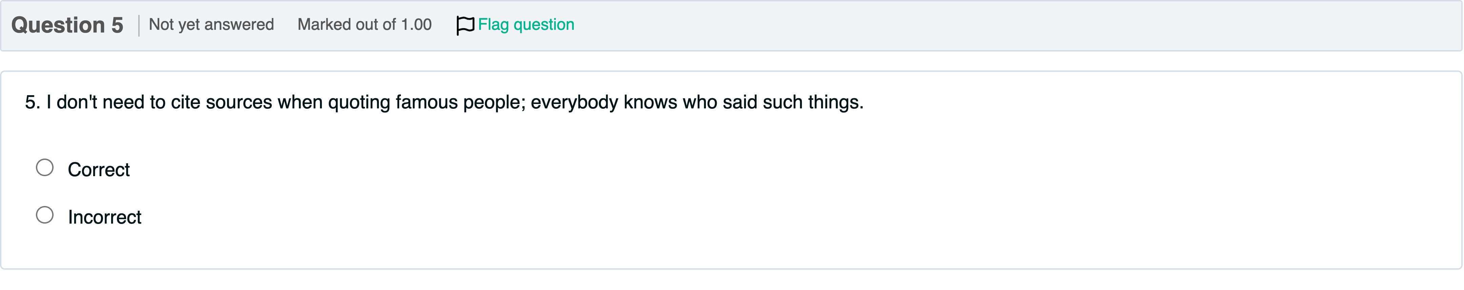Click the "Flag question" link text
The image size is (1464, 290).
click(526, 24)
